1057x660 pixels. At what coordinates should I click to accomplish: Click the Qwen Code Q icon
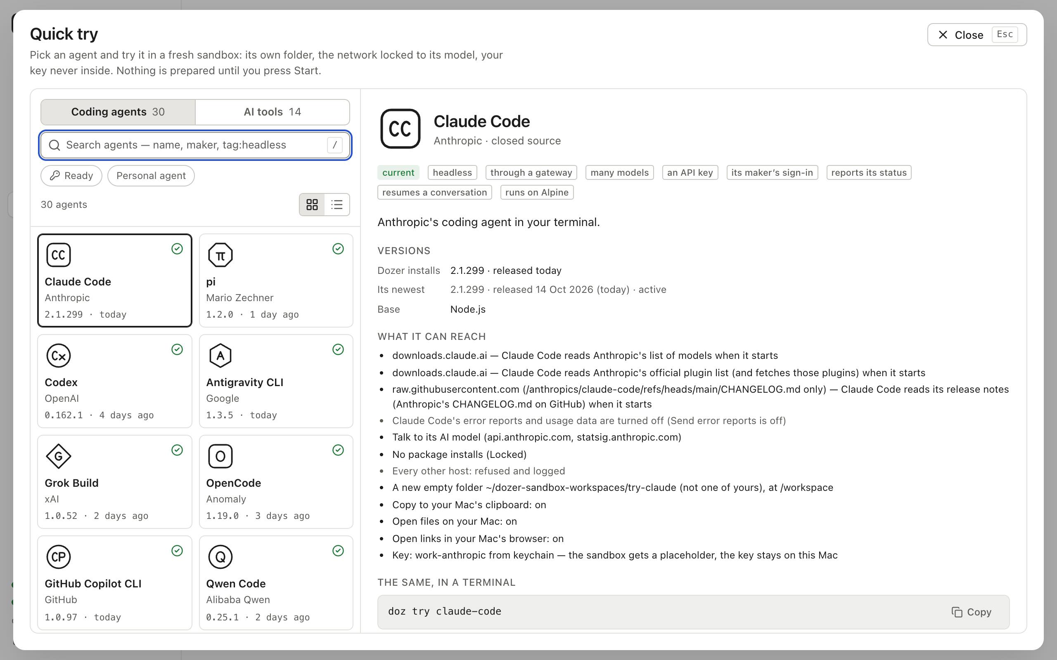[x=220, y=557]
